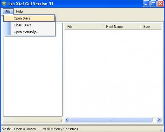Click the Usb Xtaf Gui title icon

click(4, 4)
